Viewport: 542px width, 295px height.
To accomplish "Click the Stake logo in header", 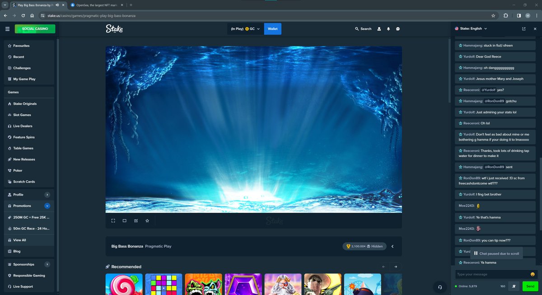I will [114, 29].
